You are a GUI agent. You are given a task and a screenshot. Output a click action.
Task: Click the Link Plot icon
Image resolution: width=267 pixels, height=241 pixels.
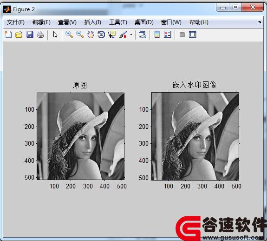[143, 34]
